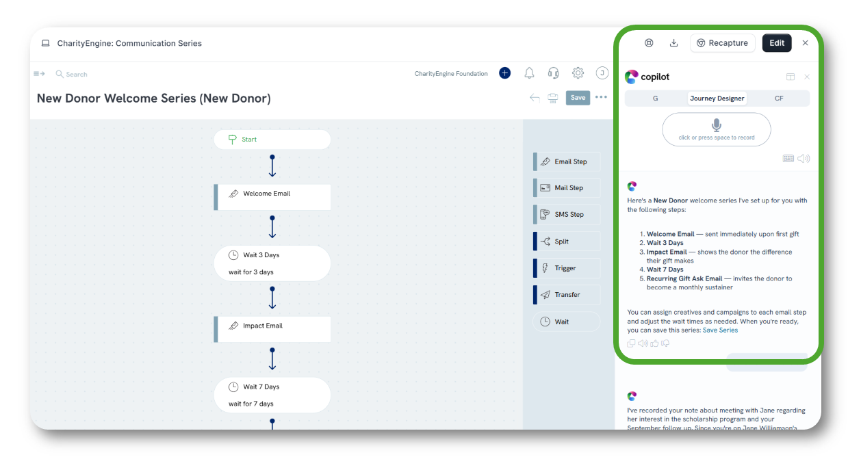
Task: Open the notifications bell icon
Action: [x=529, y=73]
